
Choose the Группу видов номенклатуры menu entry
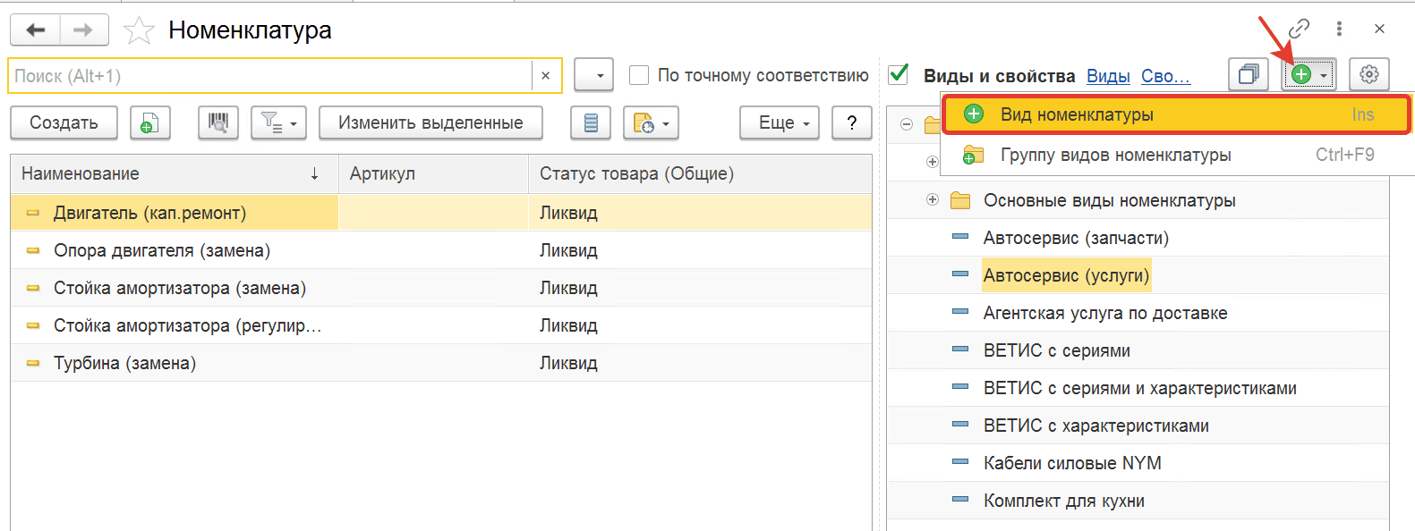click(x=1176, y=155)
